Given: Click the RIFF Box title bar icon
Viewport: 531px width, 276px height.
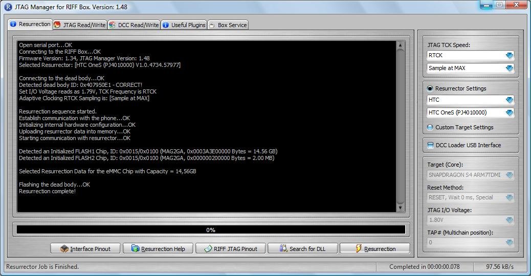Looking at the screenshot, I should click(x=8, y=7).
